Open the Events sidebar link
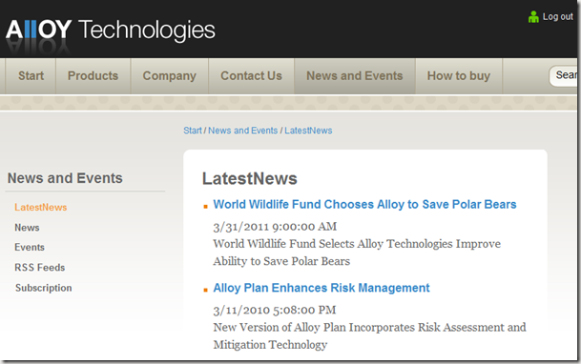 click(x=30, y=247)
